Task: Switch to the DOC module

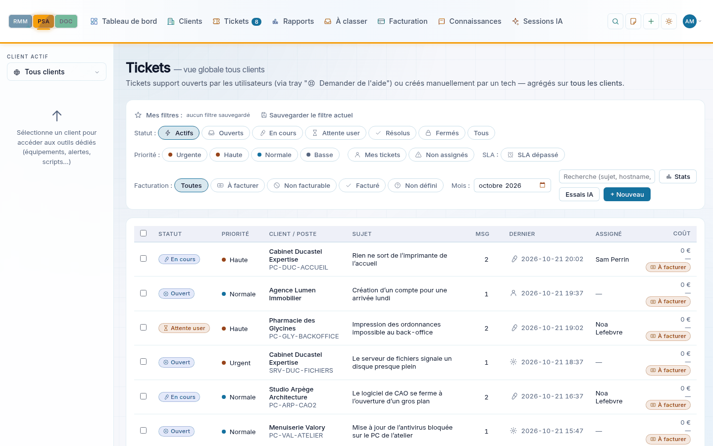Action: (x=66, y=21)
